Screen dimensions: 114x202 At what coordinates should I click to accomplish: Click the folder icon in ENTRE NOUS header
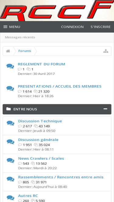click(9, 109)
